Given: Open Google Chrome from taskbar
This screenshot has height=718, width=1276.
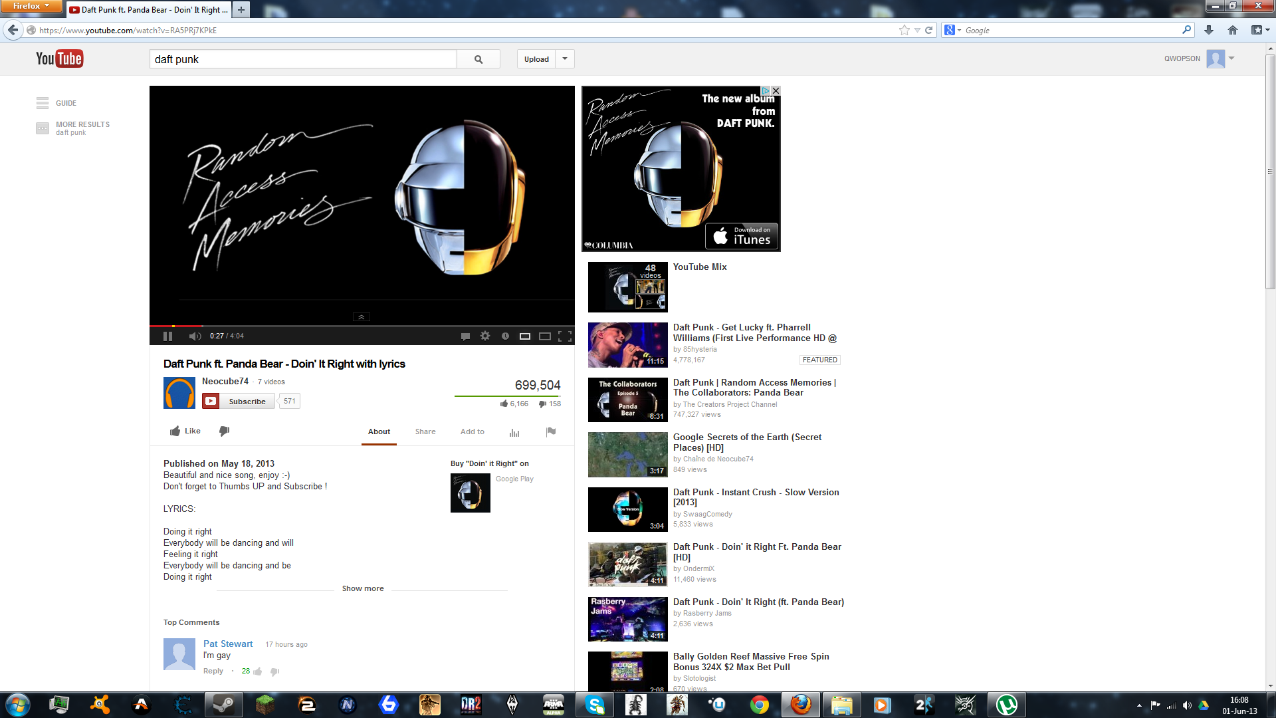Looking at the screenshot, I should pos(760,705).
